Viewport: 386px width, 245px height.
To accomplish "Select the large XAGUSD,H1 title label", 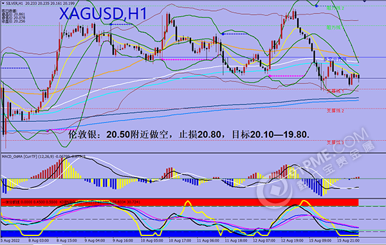I will point(103,13).
